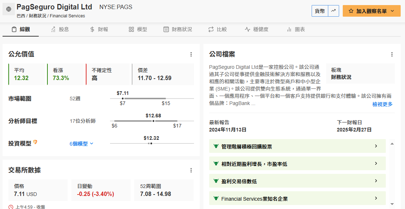Expand the 6個模型 dropdown

(81, 144)
